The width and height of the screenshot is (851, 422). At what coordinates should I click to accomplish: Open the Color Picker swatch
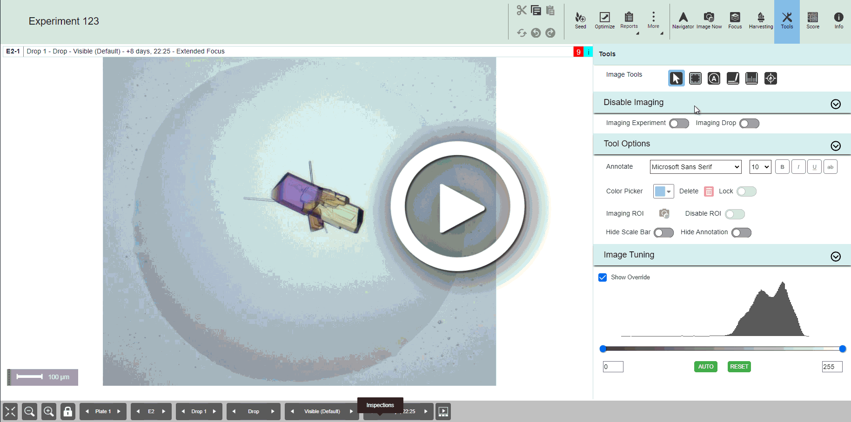click(x=663, y=191)
